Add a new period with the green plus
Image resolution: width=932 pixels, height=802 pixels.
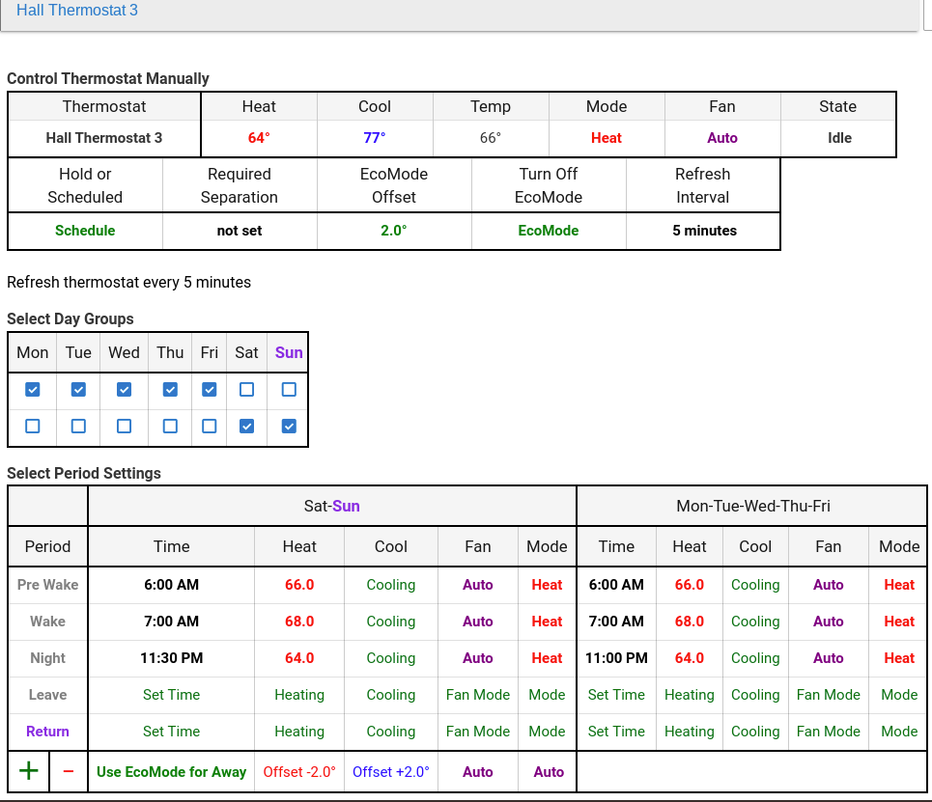coord(28,771)
